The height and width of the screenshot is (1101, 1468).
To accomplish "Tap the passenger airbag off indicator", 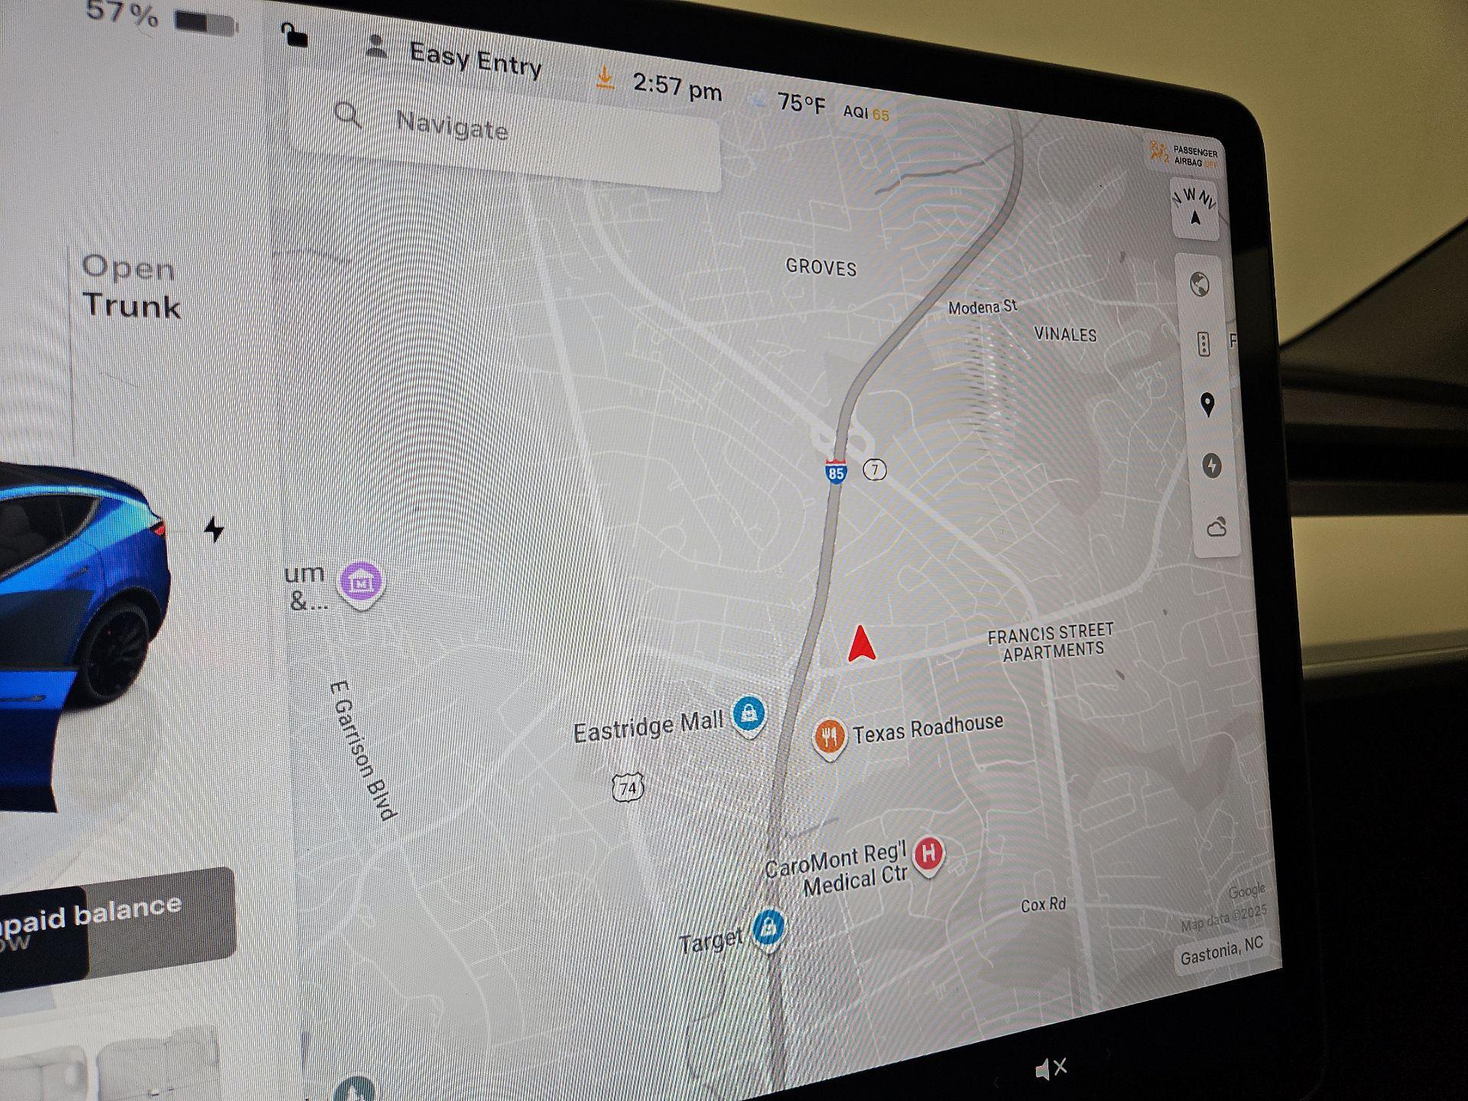I will [1184, 154].
